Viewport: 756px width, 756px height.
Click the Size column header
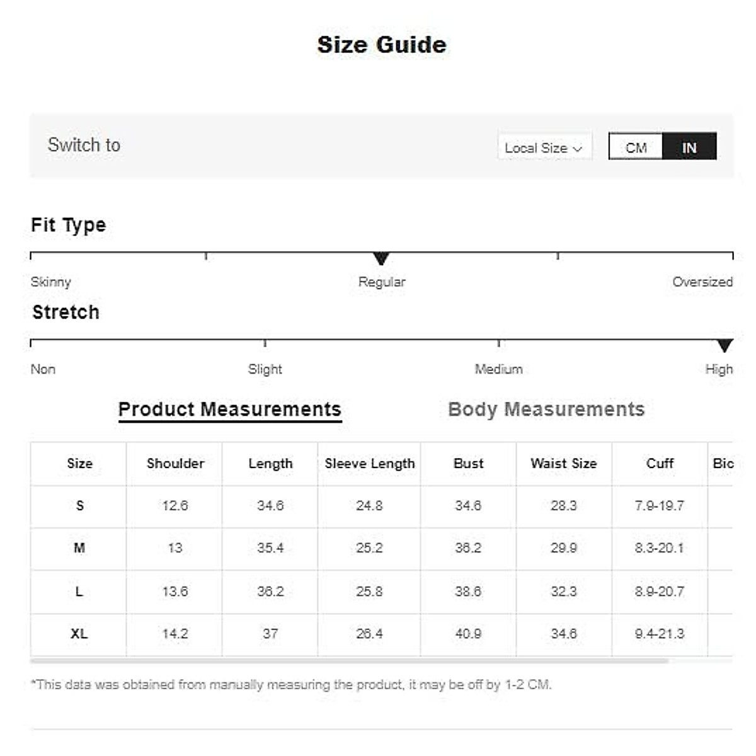[x=79, y=464]
